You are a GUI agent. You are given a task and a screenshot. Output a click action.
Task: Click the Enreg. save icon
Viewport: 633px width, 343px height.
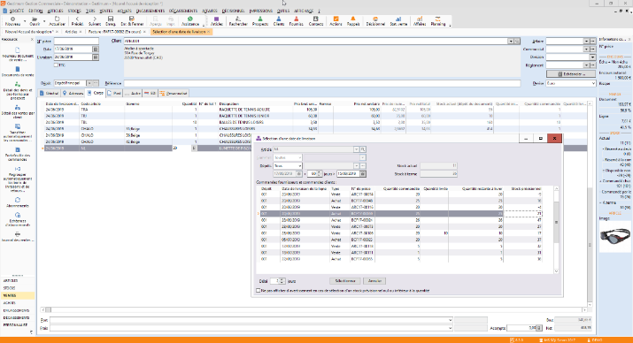tap(110, 21)
